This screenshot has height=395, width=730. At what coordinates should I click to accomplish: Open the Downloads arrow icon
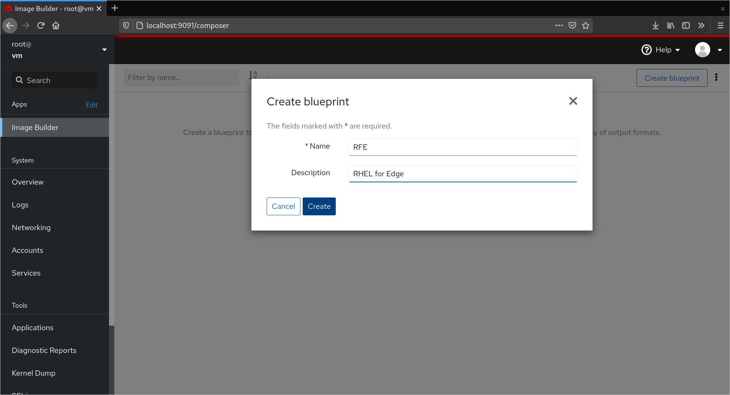656,25
